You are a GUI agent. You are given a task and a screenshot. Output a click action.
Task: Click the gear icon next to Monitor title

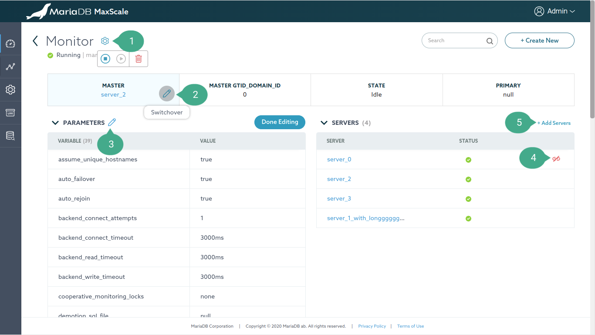pyautogui.click(x=105, y=41)
